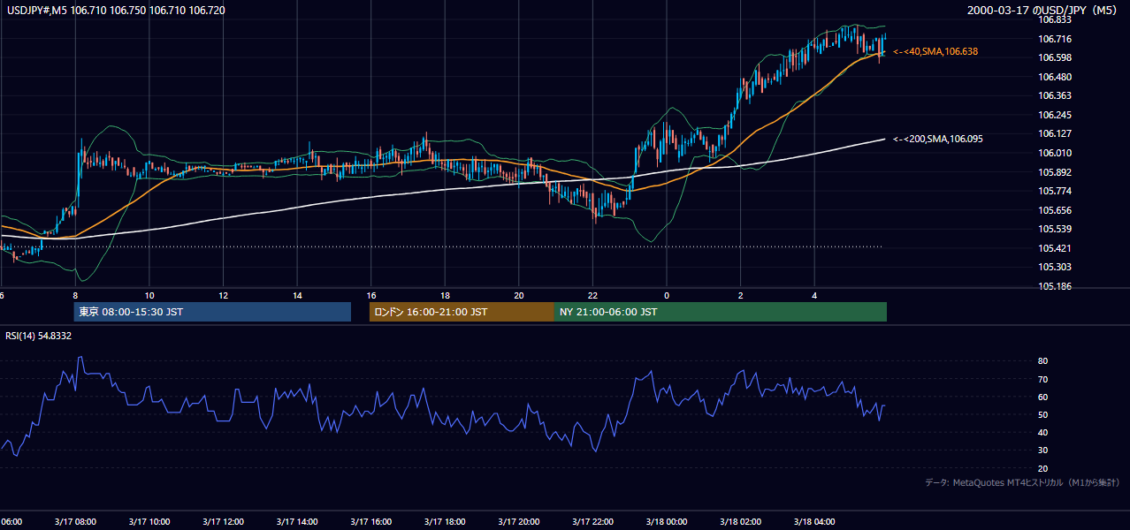Click price axis value 106.716
Image resolution: width=1130 pixels, height=530 pixels.
click(x=1054, y=39)
